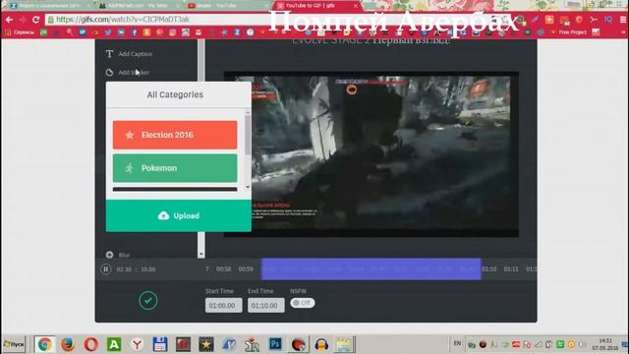The image size is (629, 354).
Task: Select the Pokemon sticker category
Action: (175, 168)
